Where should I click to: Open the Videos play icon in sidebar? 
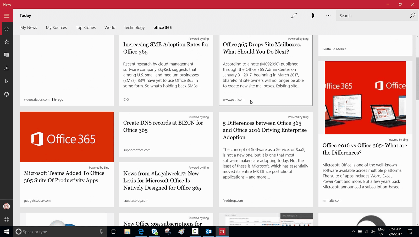7,81
